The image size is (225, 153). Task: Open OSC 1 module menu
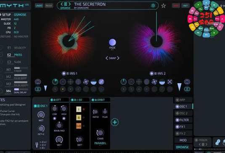click(x=38, y=106)
